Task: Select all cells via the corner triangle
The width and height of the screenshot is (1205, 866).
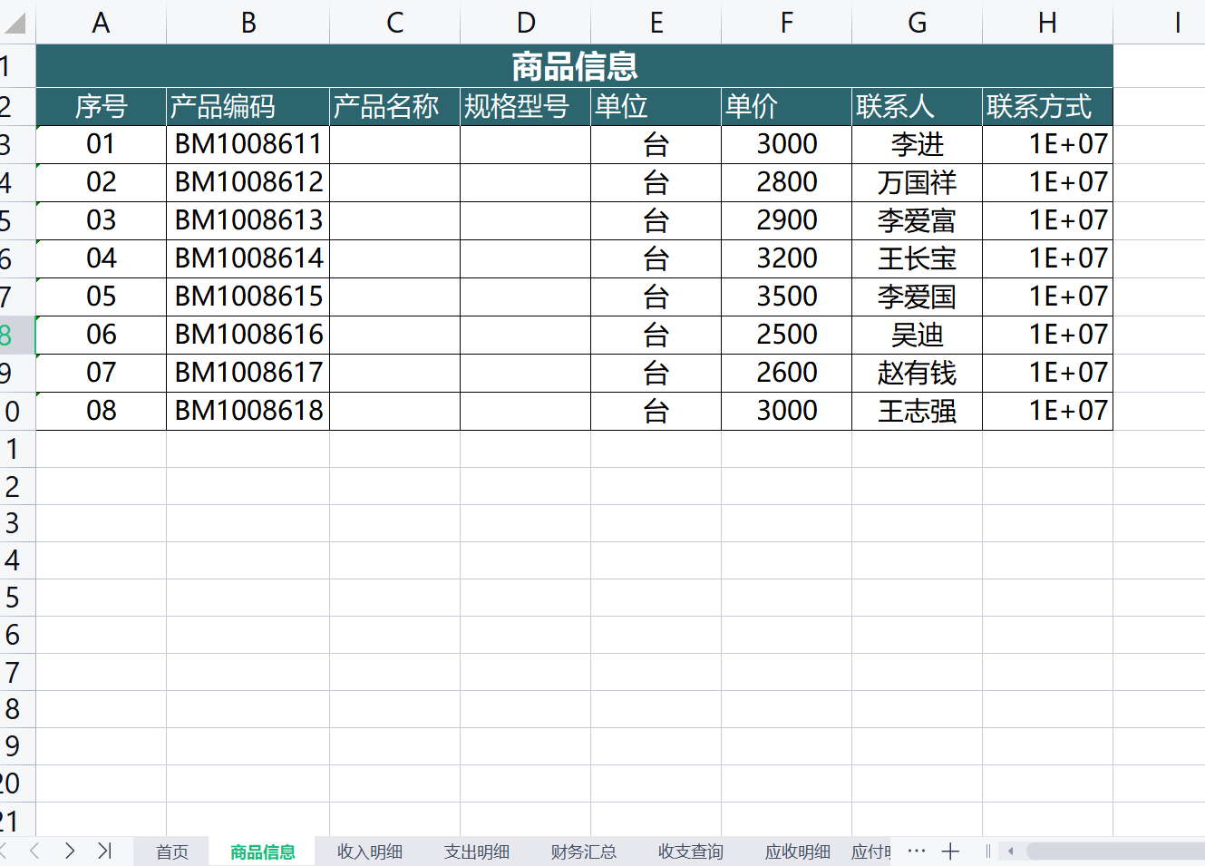Action: 16,23
